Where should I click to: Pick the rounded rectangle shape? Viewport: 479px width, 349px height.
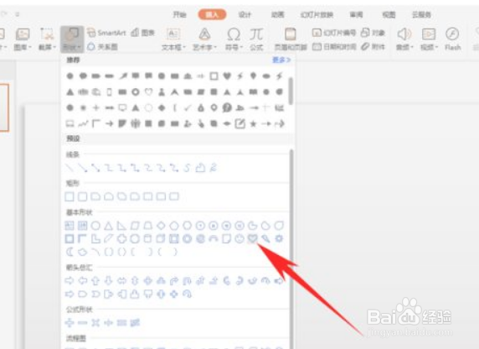82,196
